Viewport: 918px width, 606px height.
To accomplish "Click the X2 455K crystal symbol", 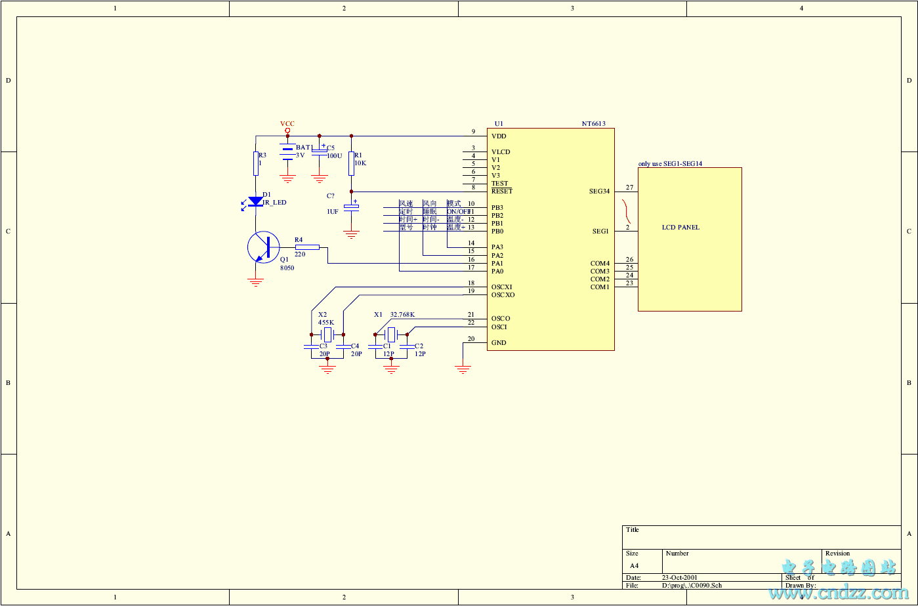I will point(327,334).
